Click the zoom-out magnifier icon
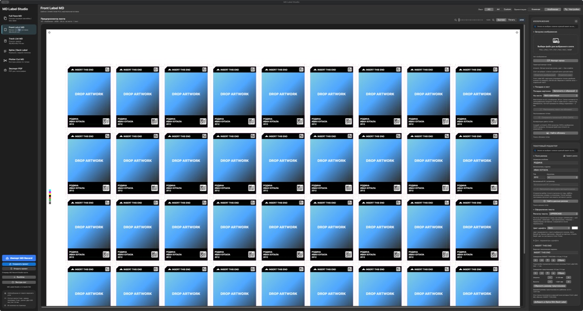The height and width of the screenshot is (311, 583). [x=455, y=20]
